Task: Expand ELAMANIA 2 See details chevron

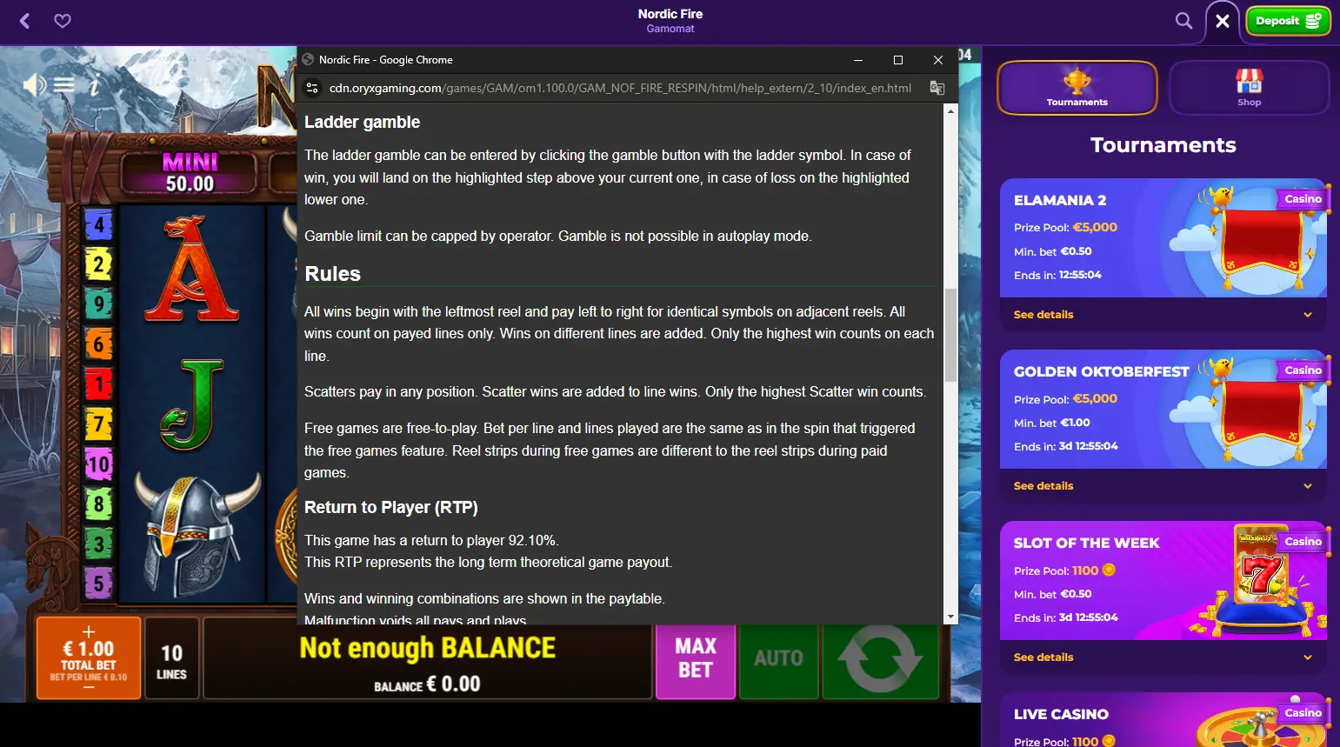Action: point(1307,315)
